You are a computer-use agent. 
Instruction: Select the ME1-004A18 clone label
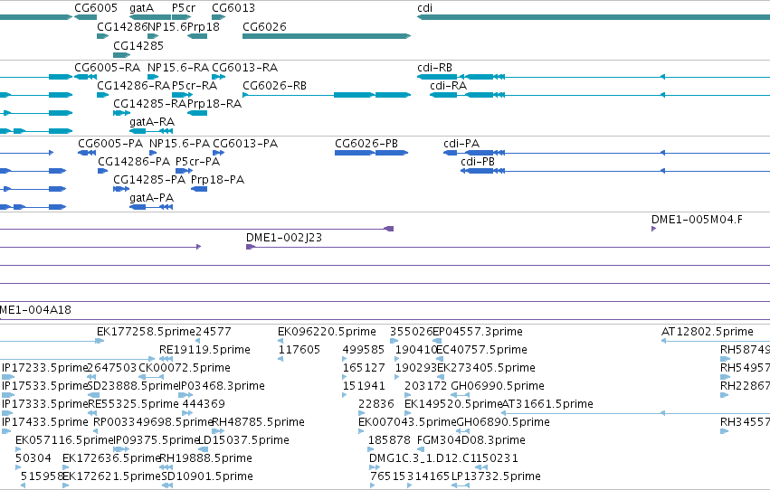tap(35, 309)
